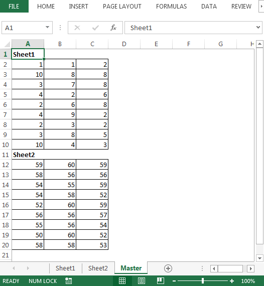
Task: Open the FORMULAS ribbon tab
Action: pos(171,7)
